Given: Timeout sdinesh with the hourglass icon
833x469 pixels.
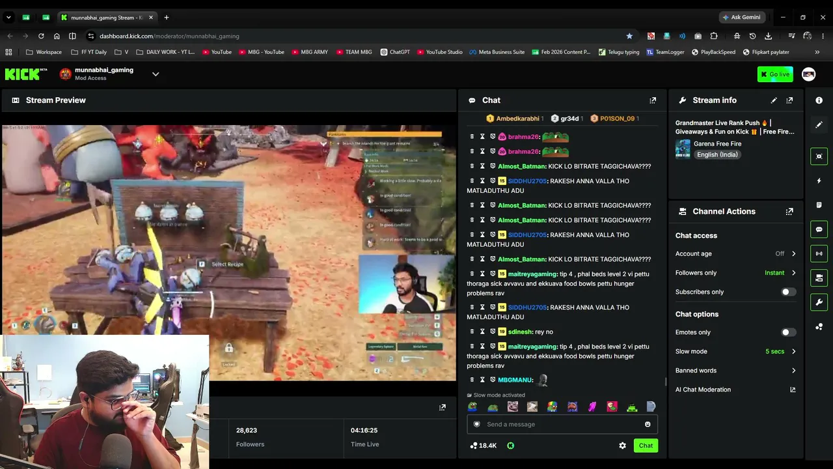Looking at the screenshot, I should click(x=482, y=332).
